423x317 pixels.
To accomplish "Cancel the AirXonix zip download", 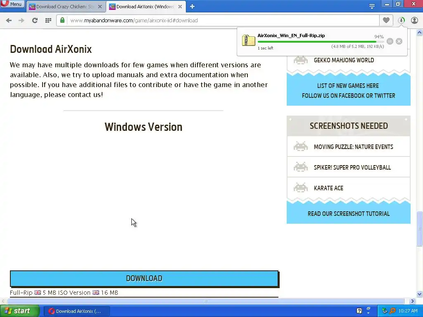I will (399, 41).
